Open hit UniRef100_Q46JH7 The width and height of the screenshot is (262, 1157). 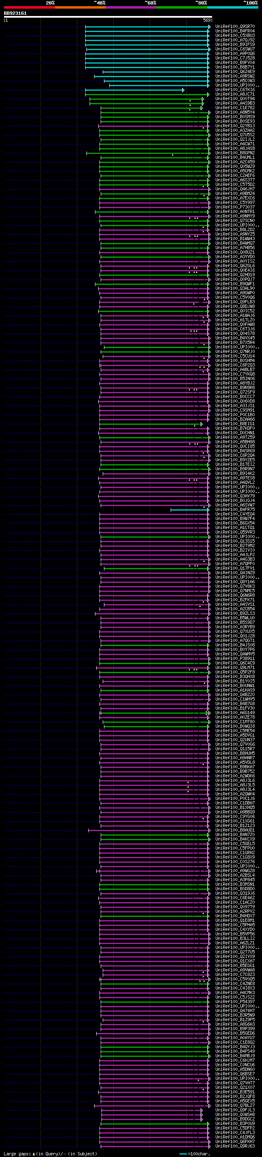(235, 189)
